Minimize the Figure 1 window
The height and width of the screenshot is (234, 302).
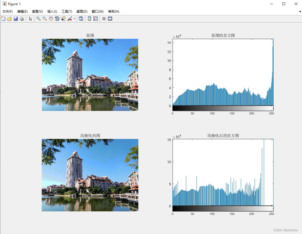tap(272, 4)
